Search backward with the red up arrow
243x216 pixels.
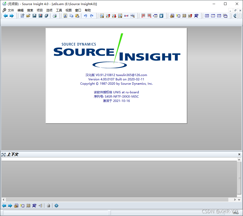pos(108,16)
